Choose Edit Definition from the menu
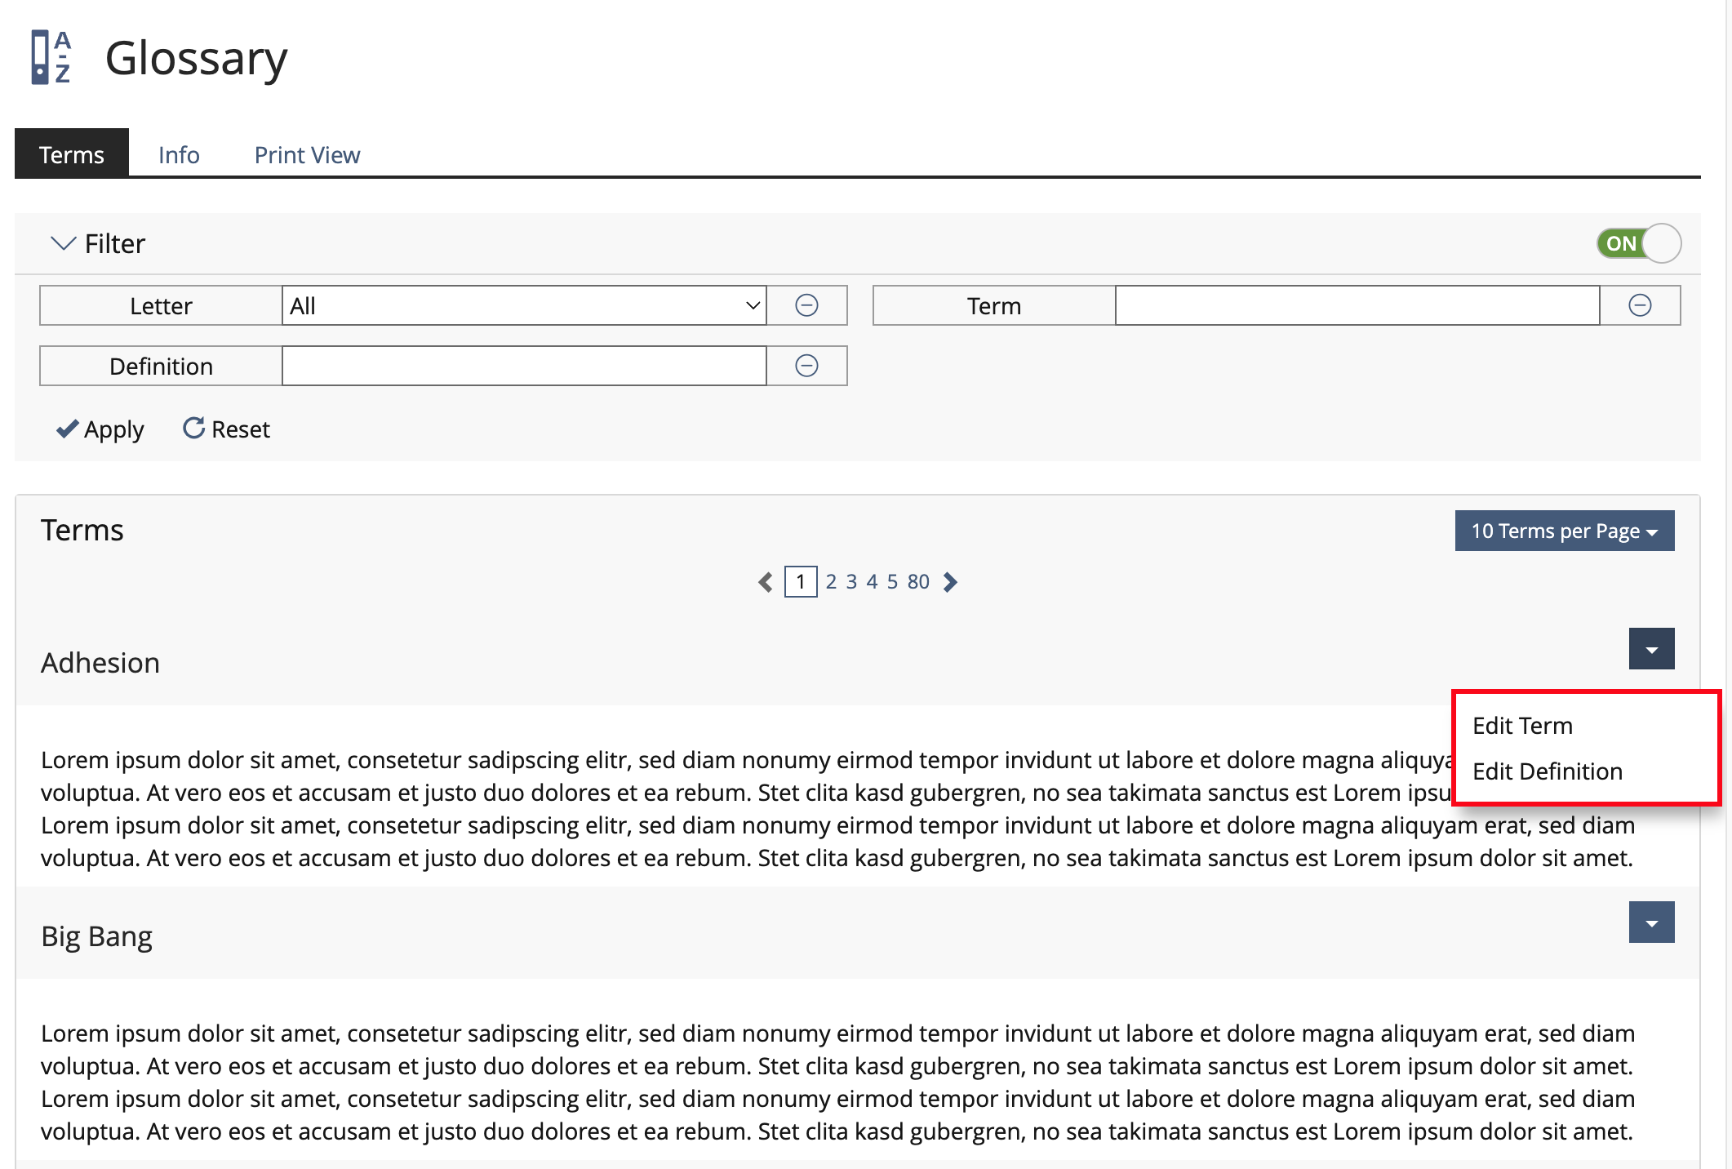Screen dimensions: 1732x1169 1547,771
